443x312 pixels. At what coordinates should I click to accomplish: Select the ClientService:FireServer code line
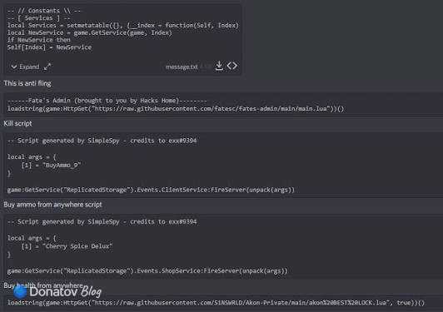tap(151, 190)
